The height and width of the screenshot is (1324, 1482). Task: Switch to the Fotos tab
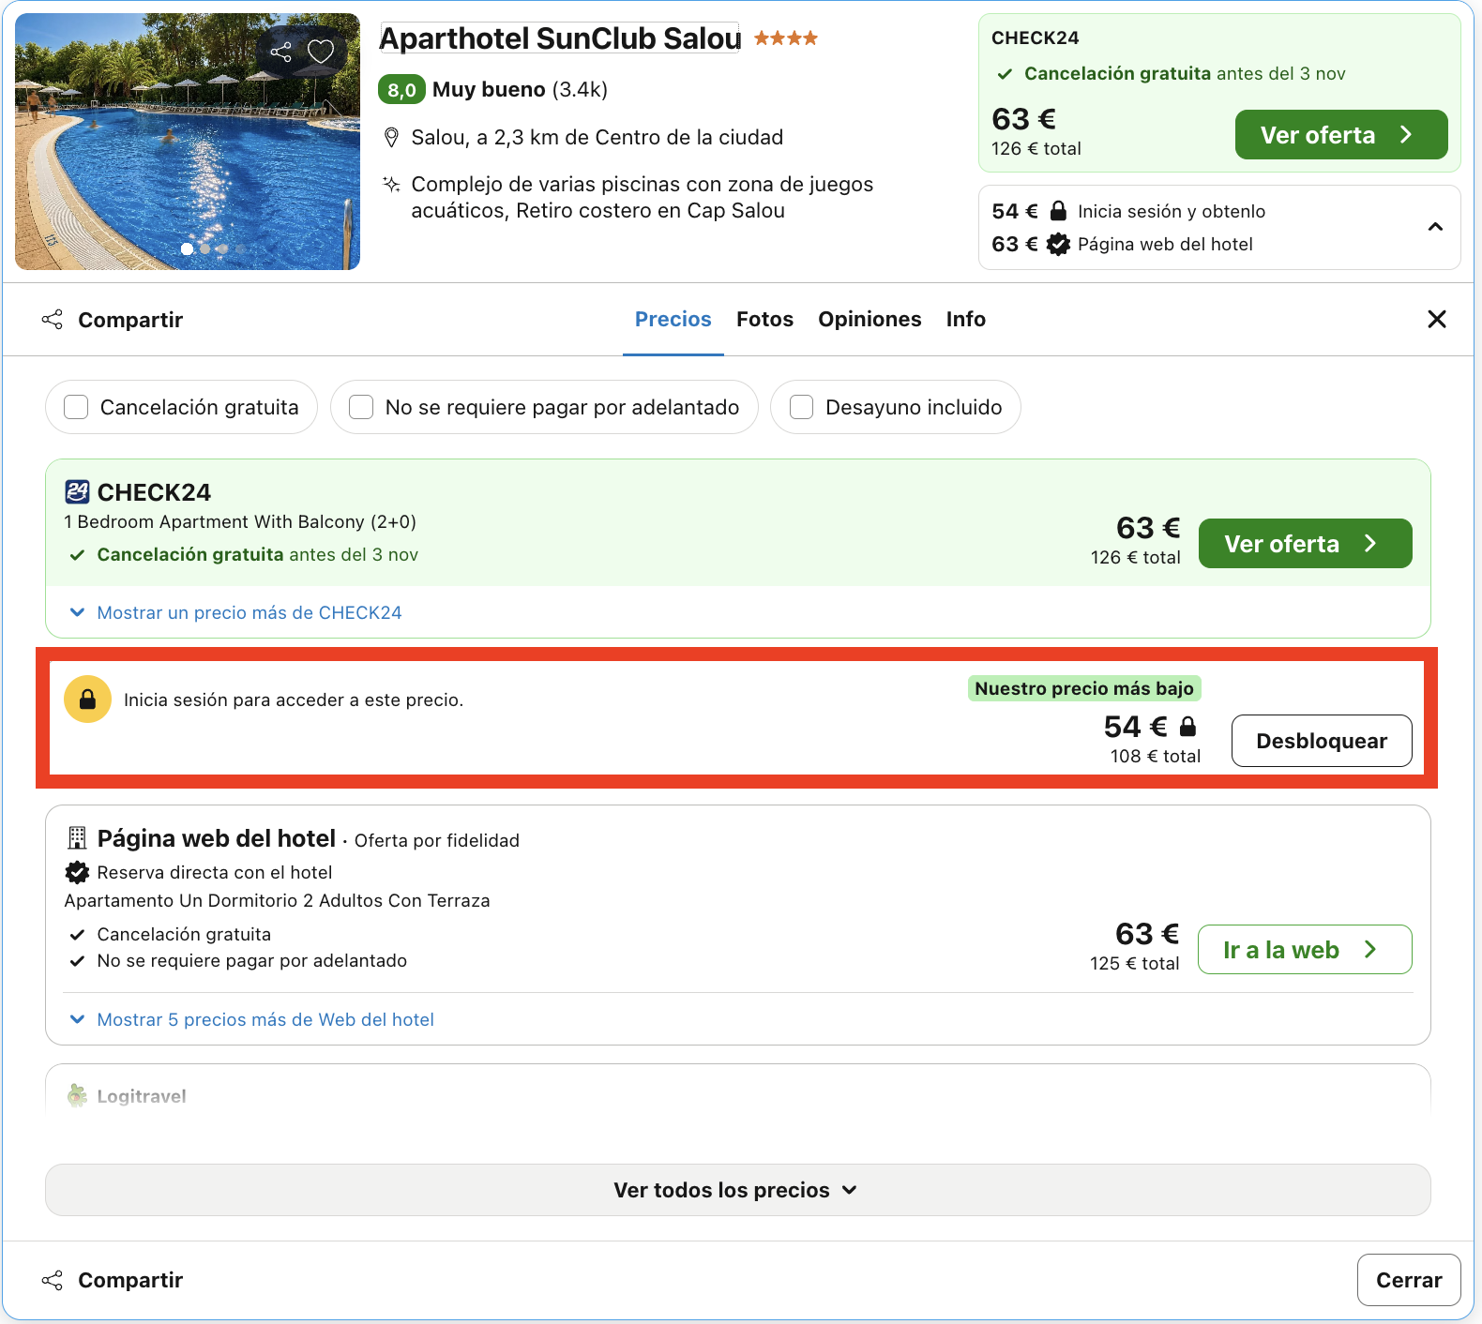764,319
